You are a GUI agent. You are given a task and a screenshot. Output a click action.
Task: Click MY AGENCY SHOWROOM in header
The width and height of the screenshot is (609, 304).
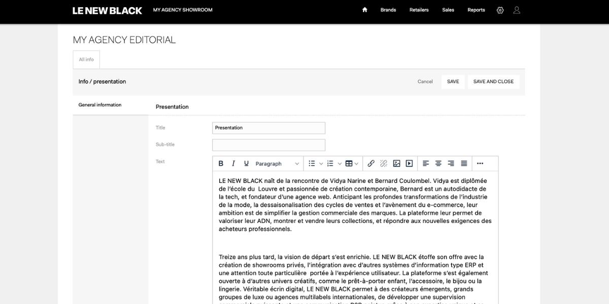pos(183,10)
